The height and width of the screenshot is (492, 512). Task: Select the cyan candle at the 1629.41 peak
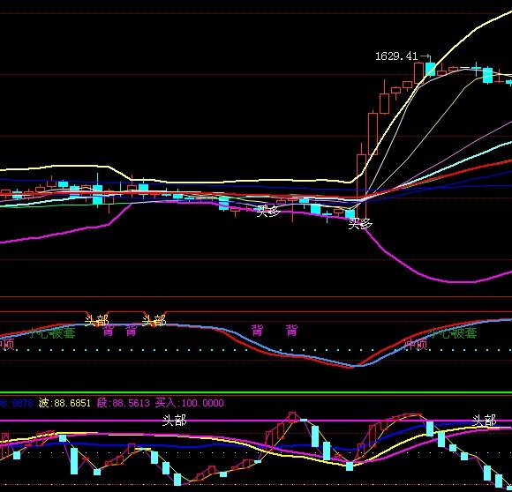[430, 69]
